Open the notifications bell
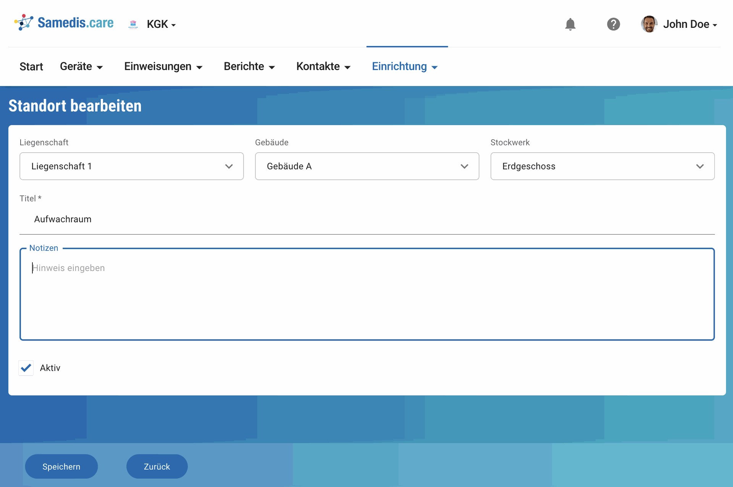 [x=570, y=24]
